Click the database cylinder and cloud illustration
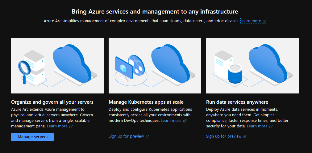 pos(252,66)
